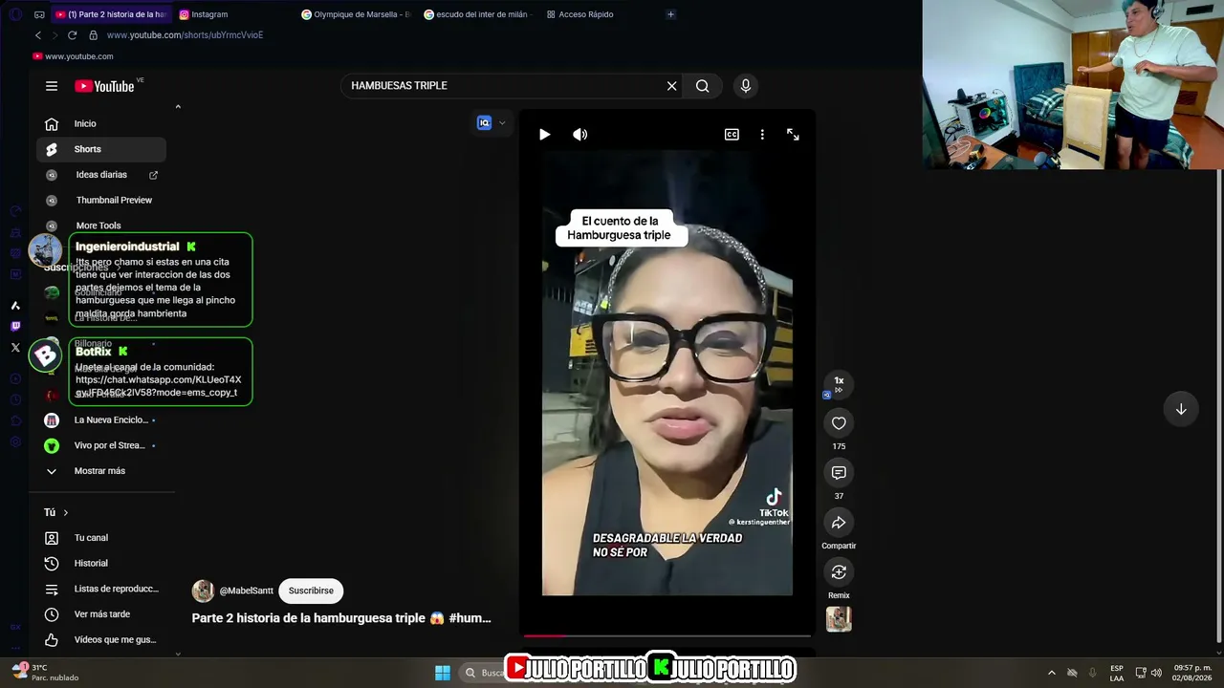Play the paused Short
1224x688 pixels.
click(x=544, y=135)
